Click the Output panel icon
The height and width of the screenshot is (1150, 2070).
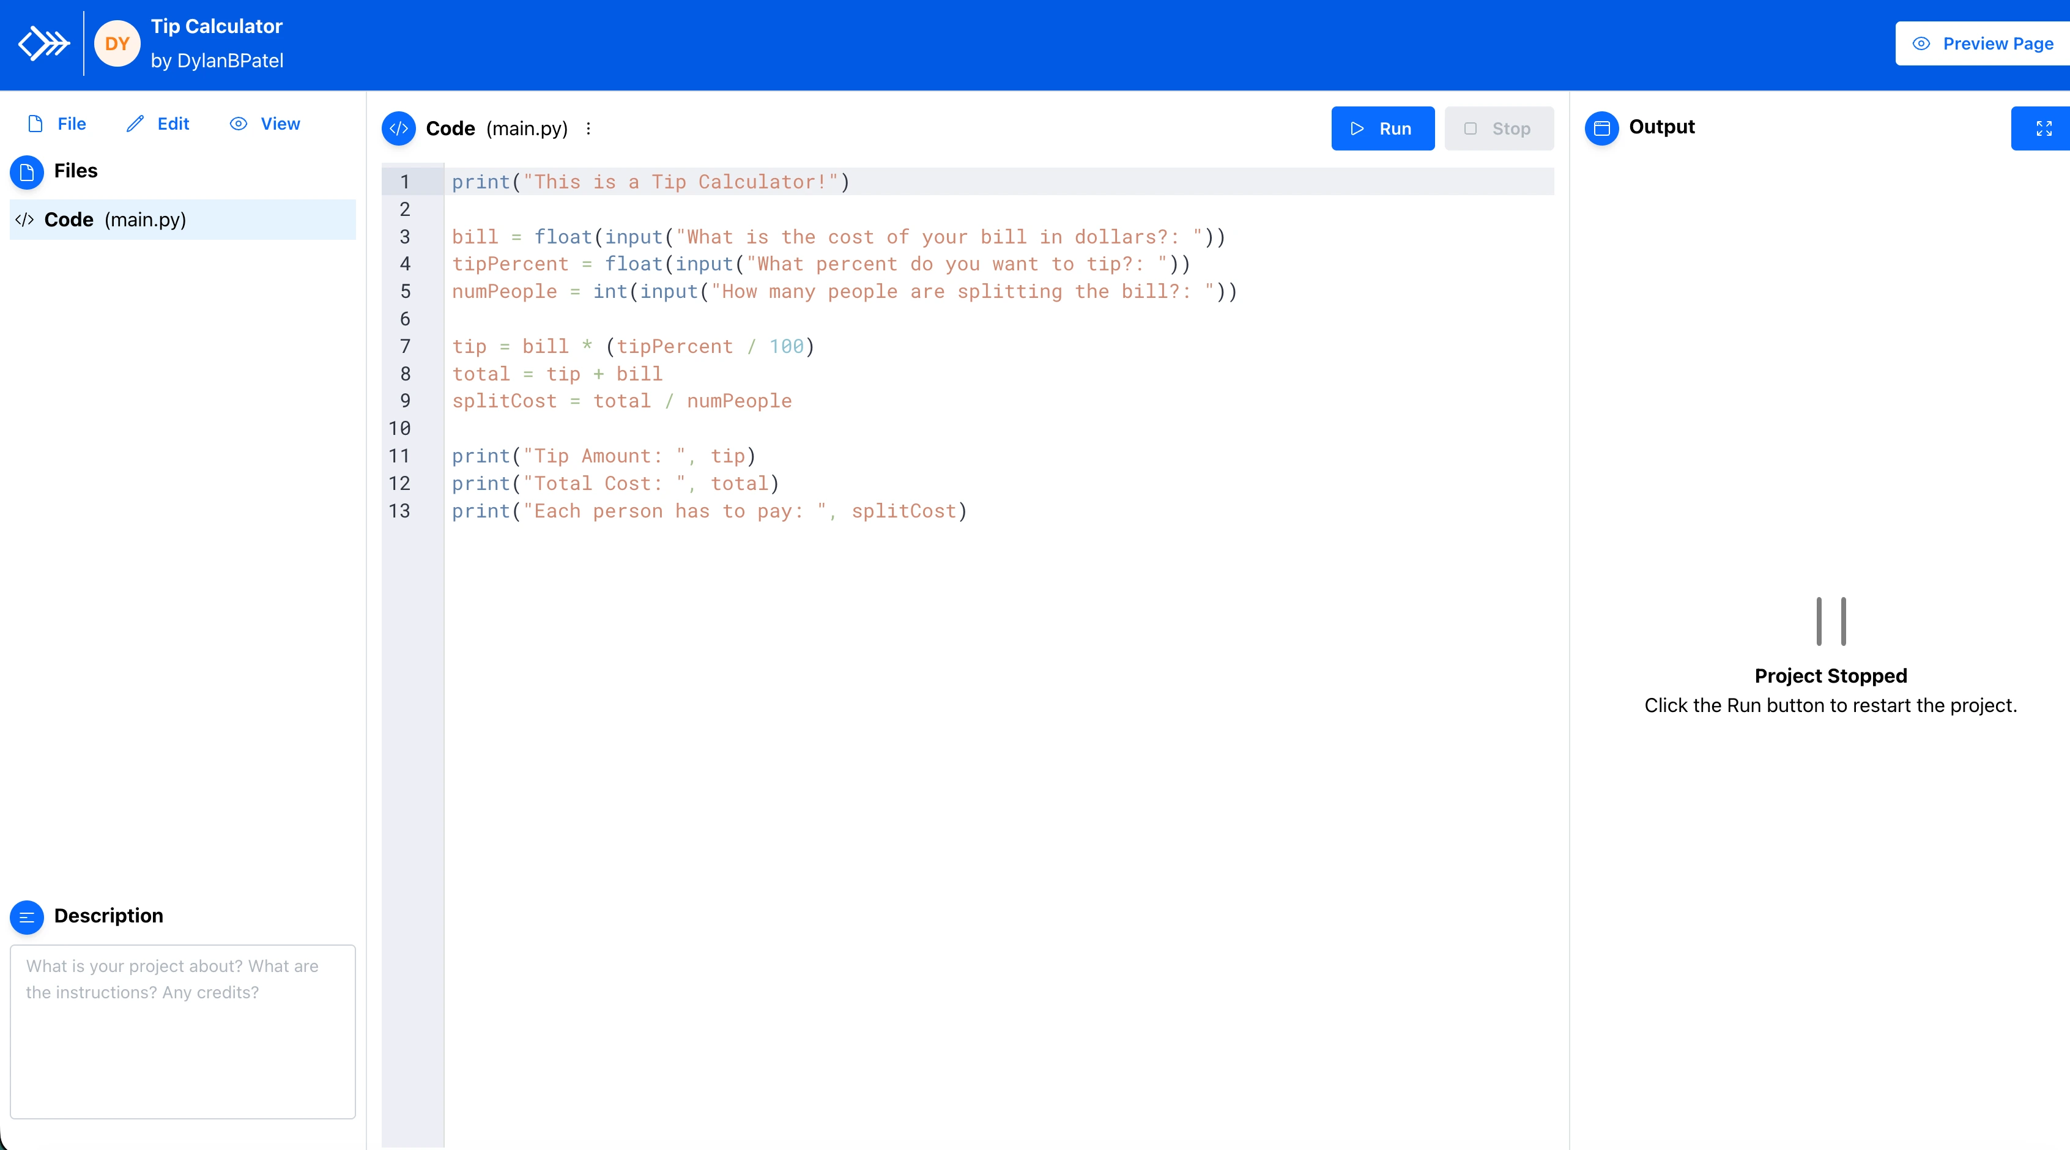click(1601, 128)
